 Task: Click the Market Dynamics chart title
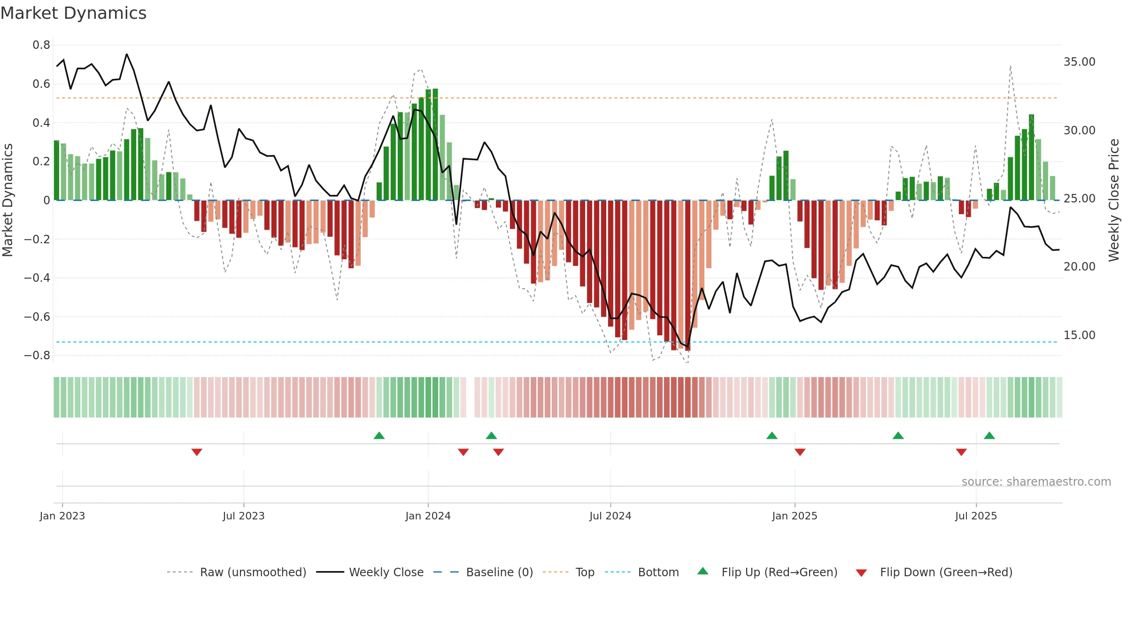click(x=73, y=13)
